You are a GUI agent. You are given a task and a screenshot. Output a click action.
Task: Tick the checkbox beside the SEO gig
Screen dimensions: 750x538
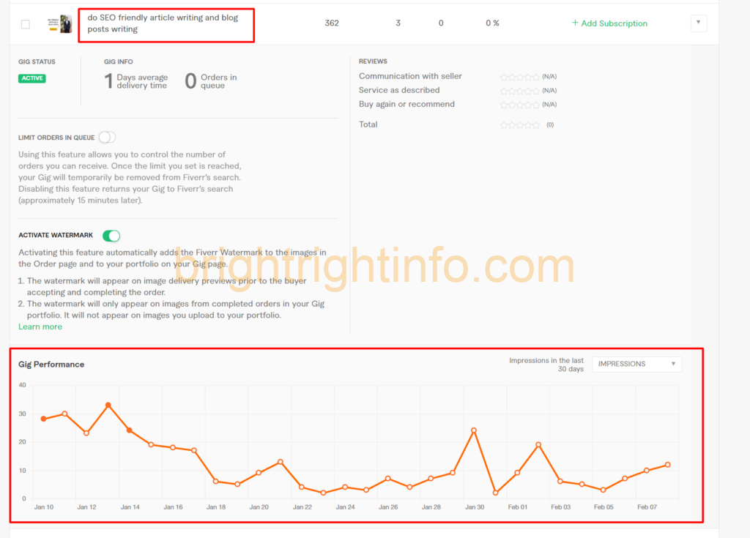(x=26, y=24)
